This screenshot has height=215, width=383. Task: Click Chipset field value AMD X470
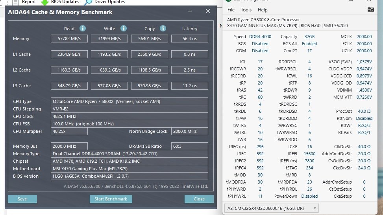point(130,161)
